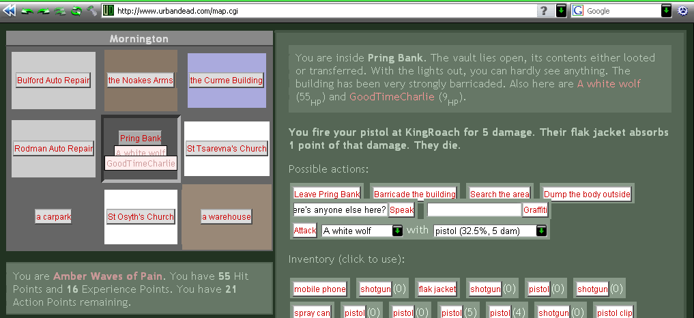This screenshot has width=694, height=318.
Task: Move to Rodman Auto Repair
Action: pyautogui.click(x=53, y=148)
